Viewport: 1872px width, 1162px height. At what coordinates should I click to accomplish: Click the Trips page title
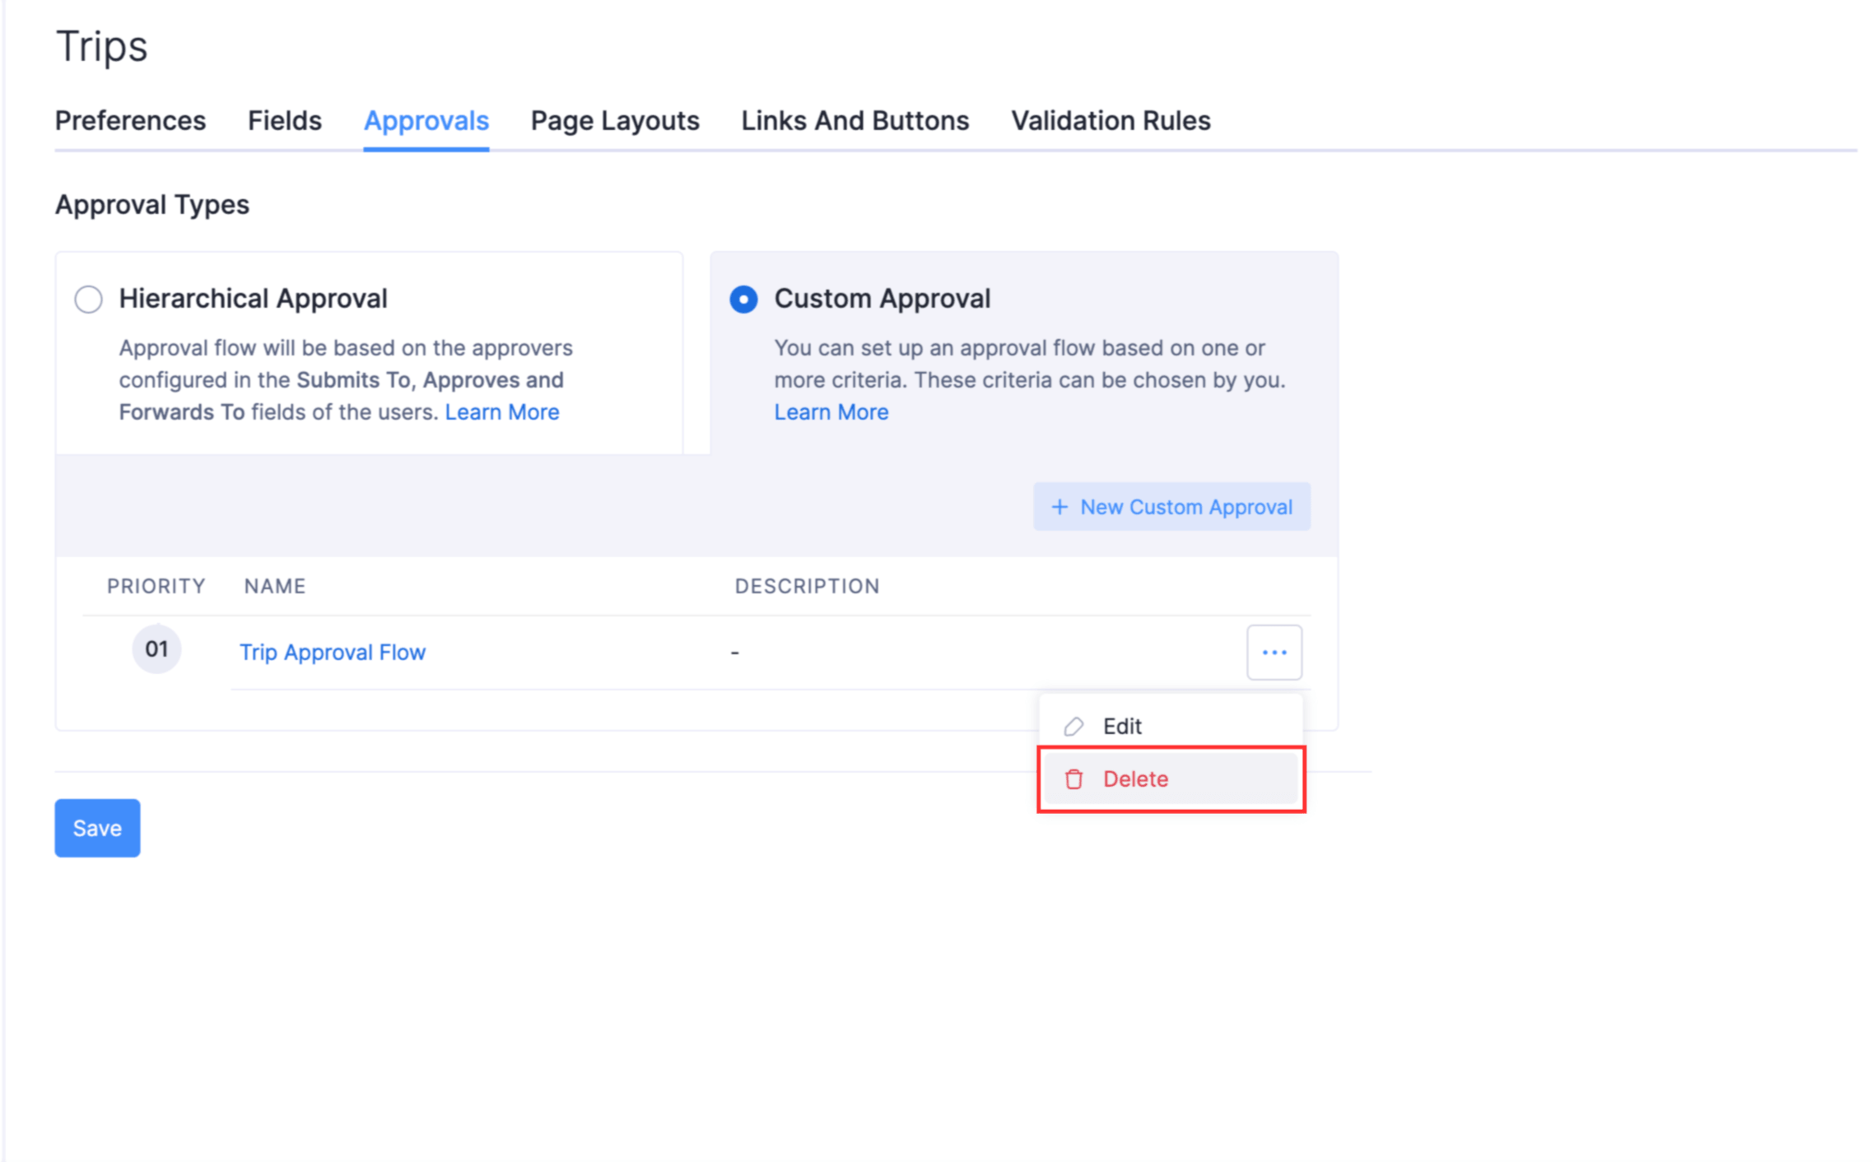pyautogui.click(x=102, y=46)
